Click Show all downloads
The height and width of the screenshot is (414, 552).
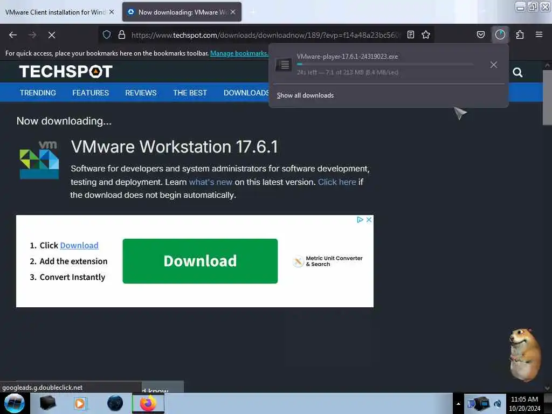coord(305,95)
